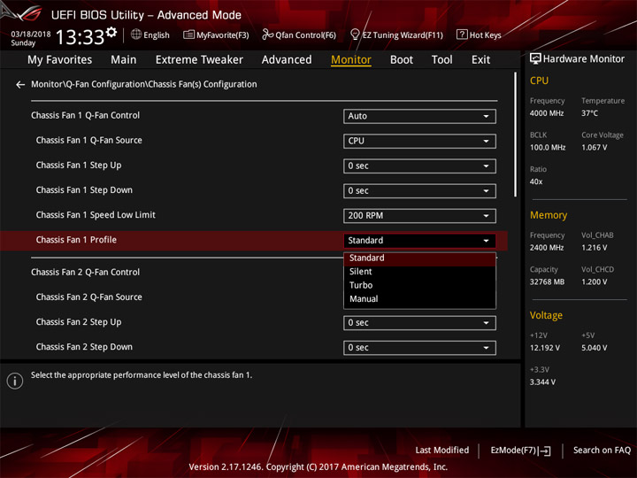637x478 pixels.
Task: Click the back arrow icon beside the breadcrumb
Action: point(19,85)
